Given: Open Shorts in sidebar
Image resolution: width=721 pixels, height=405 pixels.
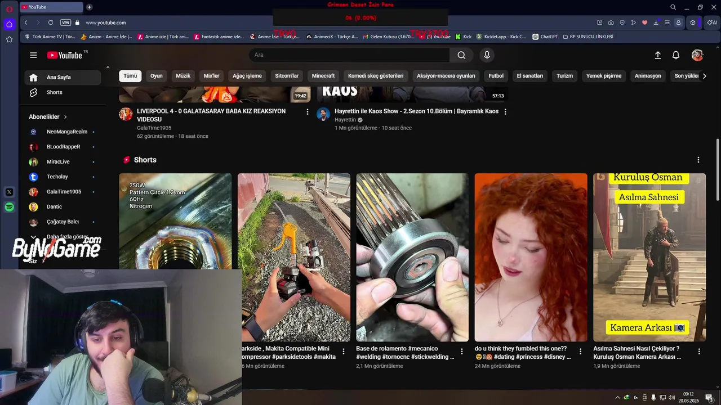Looking at the screenshot, I should [x=63, y=92].
